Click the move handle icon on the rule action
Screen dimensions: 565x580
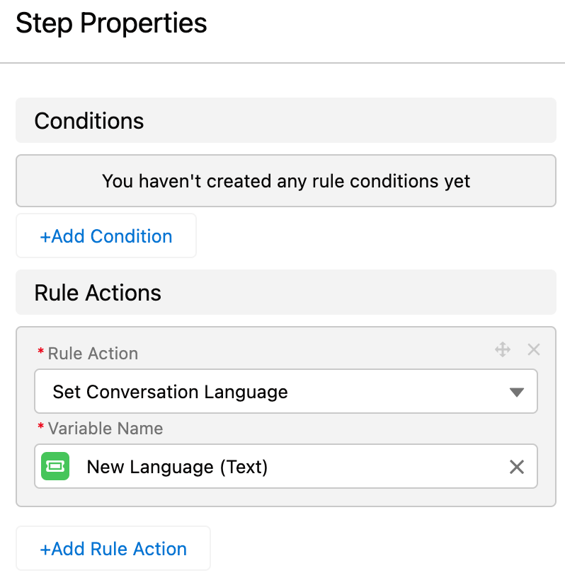[x=503, y=349]
